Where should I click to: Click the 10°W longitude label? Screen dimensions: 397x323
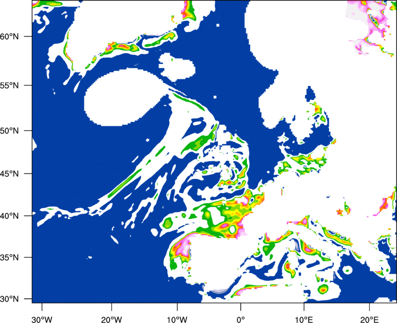point(177,320)
